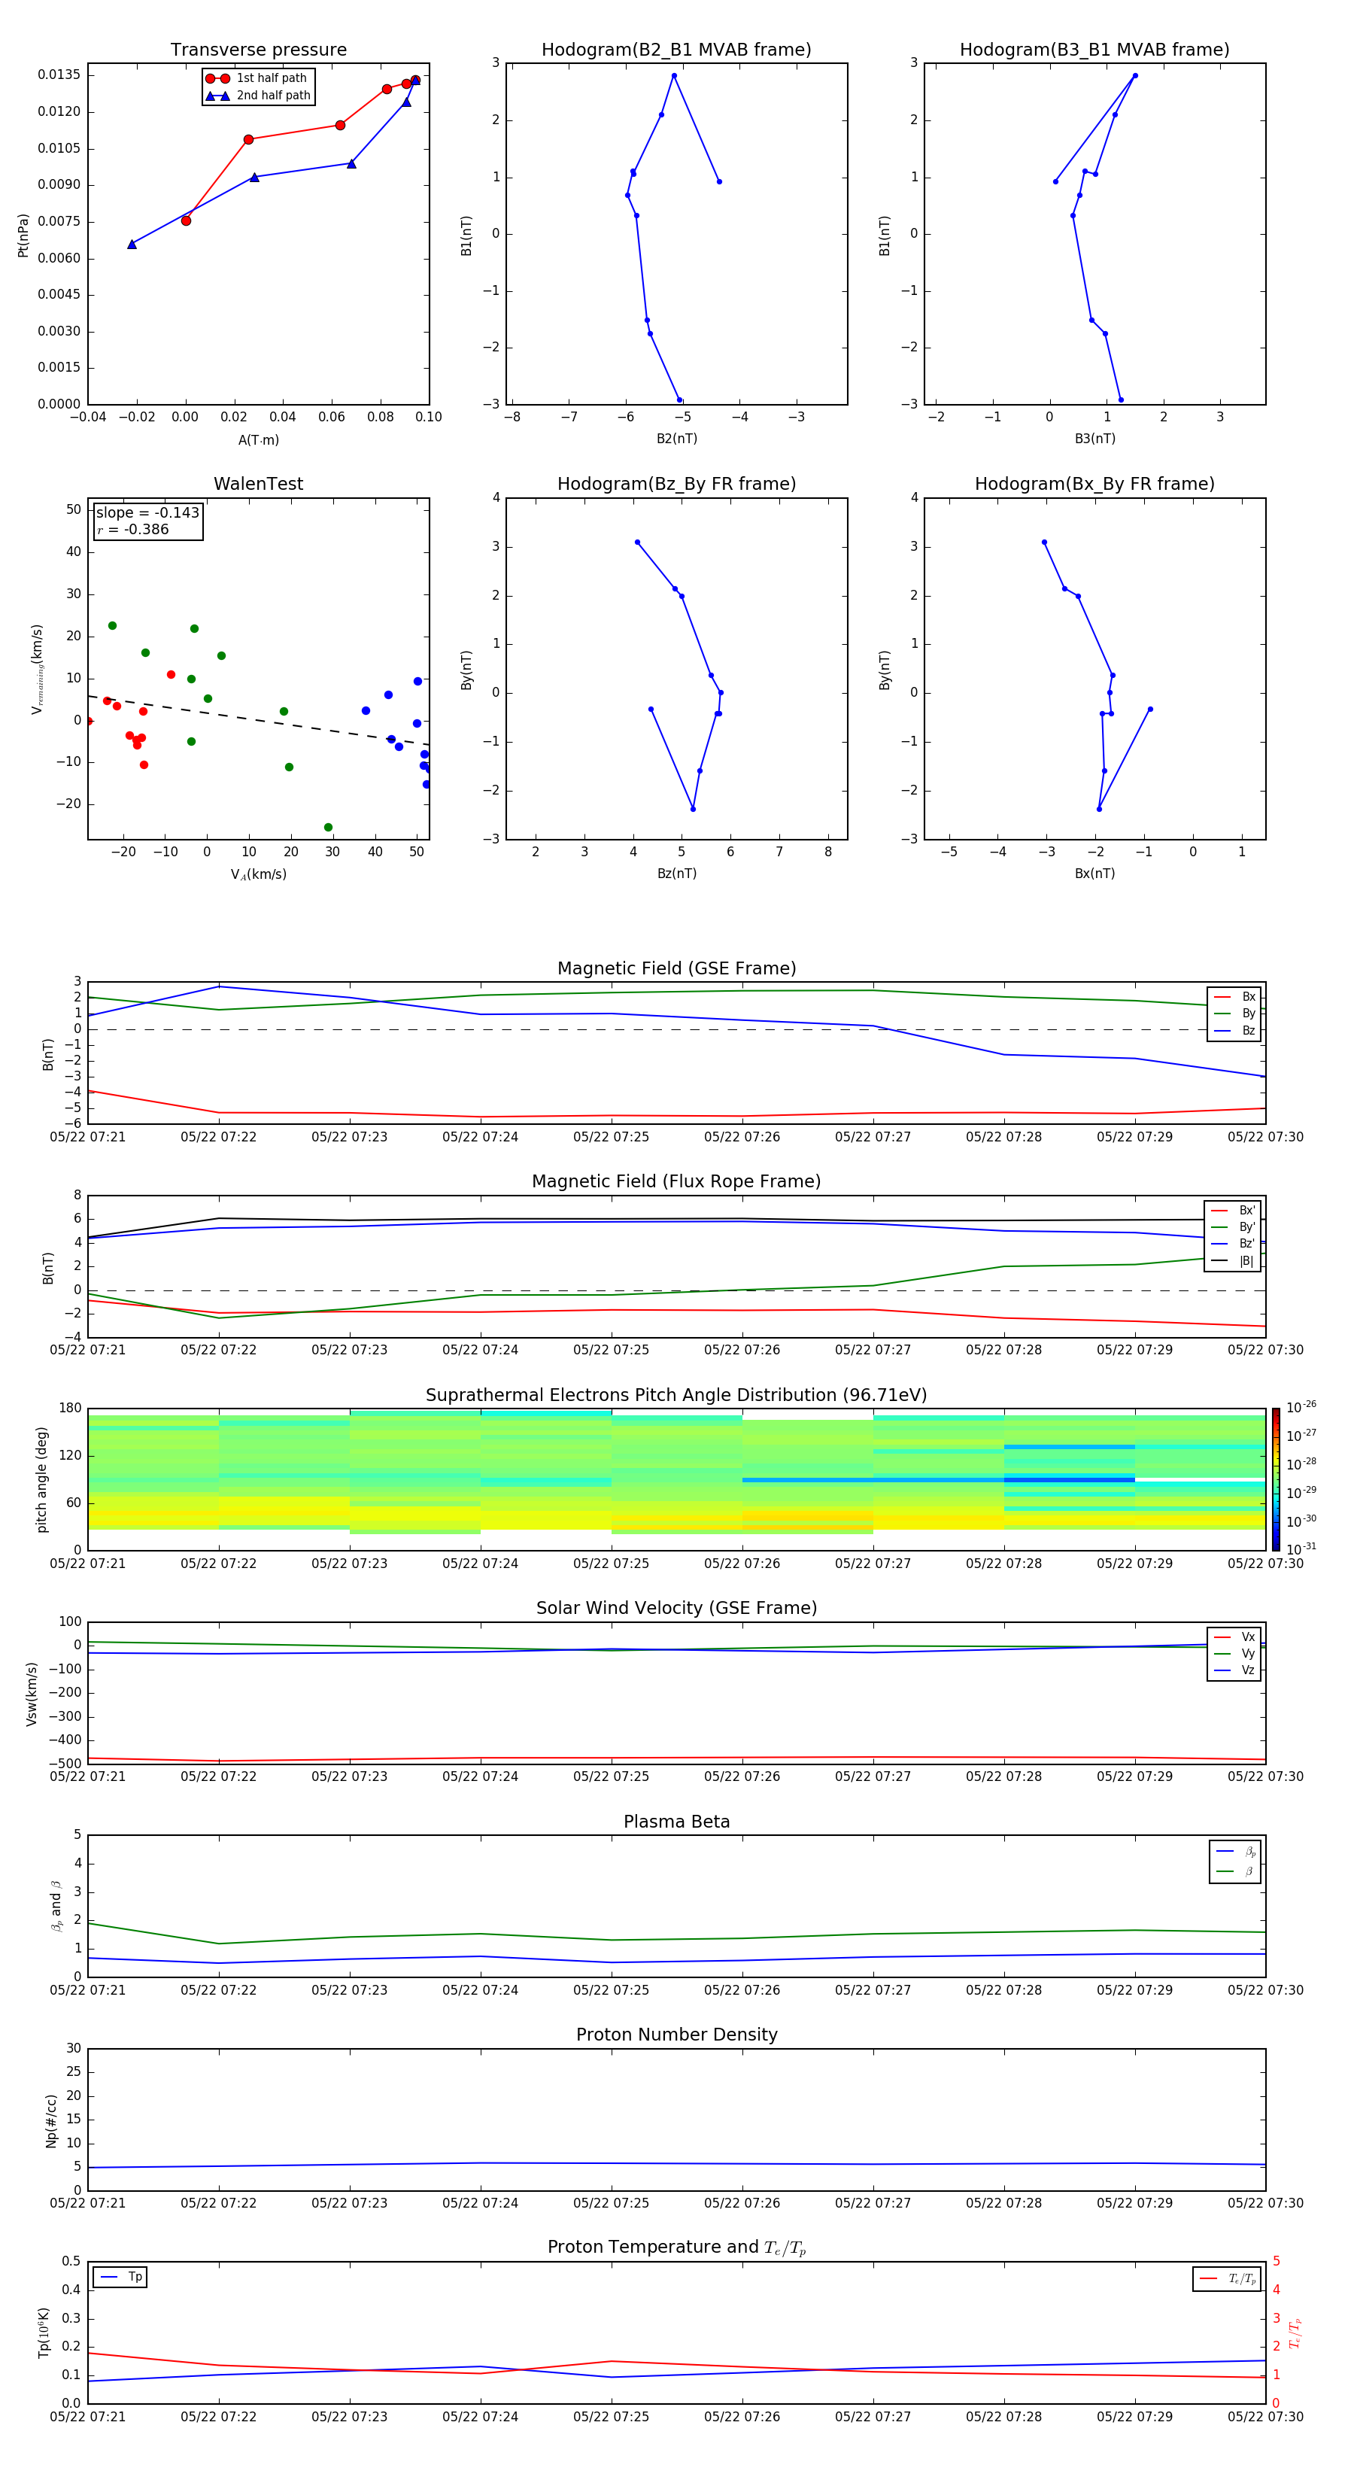
Task: Click Suprathermal Electrons Pitch Angle Distribution title
Action: (676, 1395)
